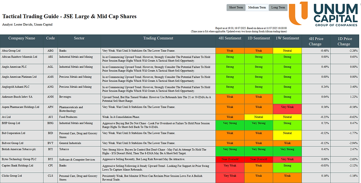Click Bidvest's -2.94% 1D price change
This screenshot has height=183, width=361.
coord(353,143)
